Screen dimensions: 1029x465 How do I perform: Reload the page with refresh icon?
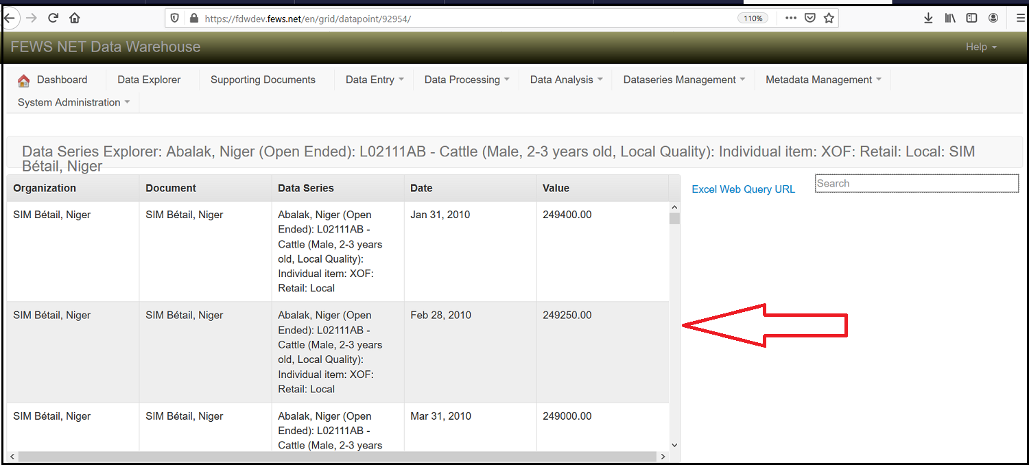tap(53, 19)
